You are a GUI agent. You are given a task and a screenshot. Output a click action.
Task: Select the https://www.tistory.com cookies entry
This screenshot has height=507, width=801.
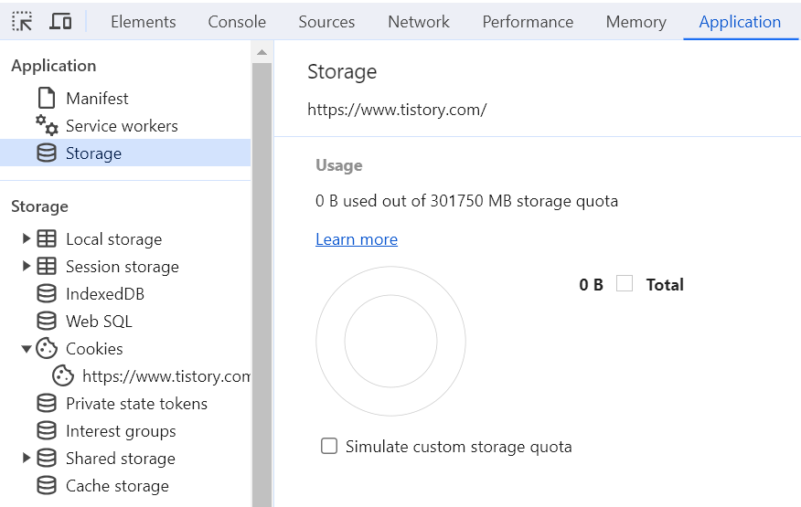point(165,376)
